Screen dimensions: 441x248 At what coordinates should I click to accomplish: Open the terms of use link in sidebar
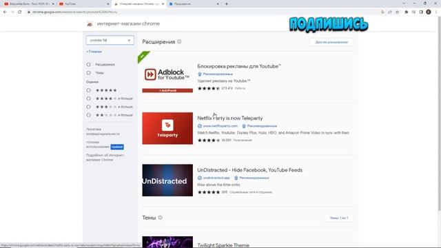[x=98, y=145]
